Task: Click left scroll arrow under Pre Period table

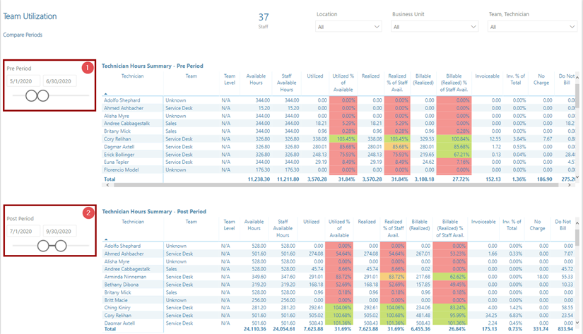Action: (x=105, y=185)
